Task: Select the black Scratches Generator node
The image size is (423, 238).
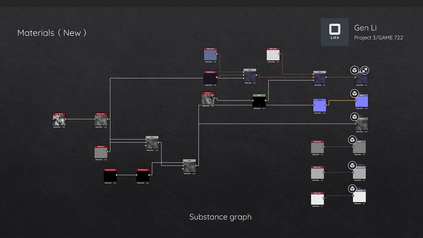Action: click(x=110, y=175)
